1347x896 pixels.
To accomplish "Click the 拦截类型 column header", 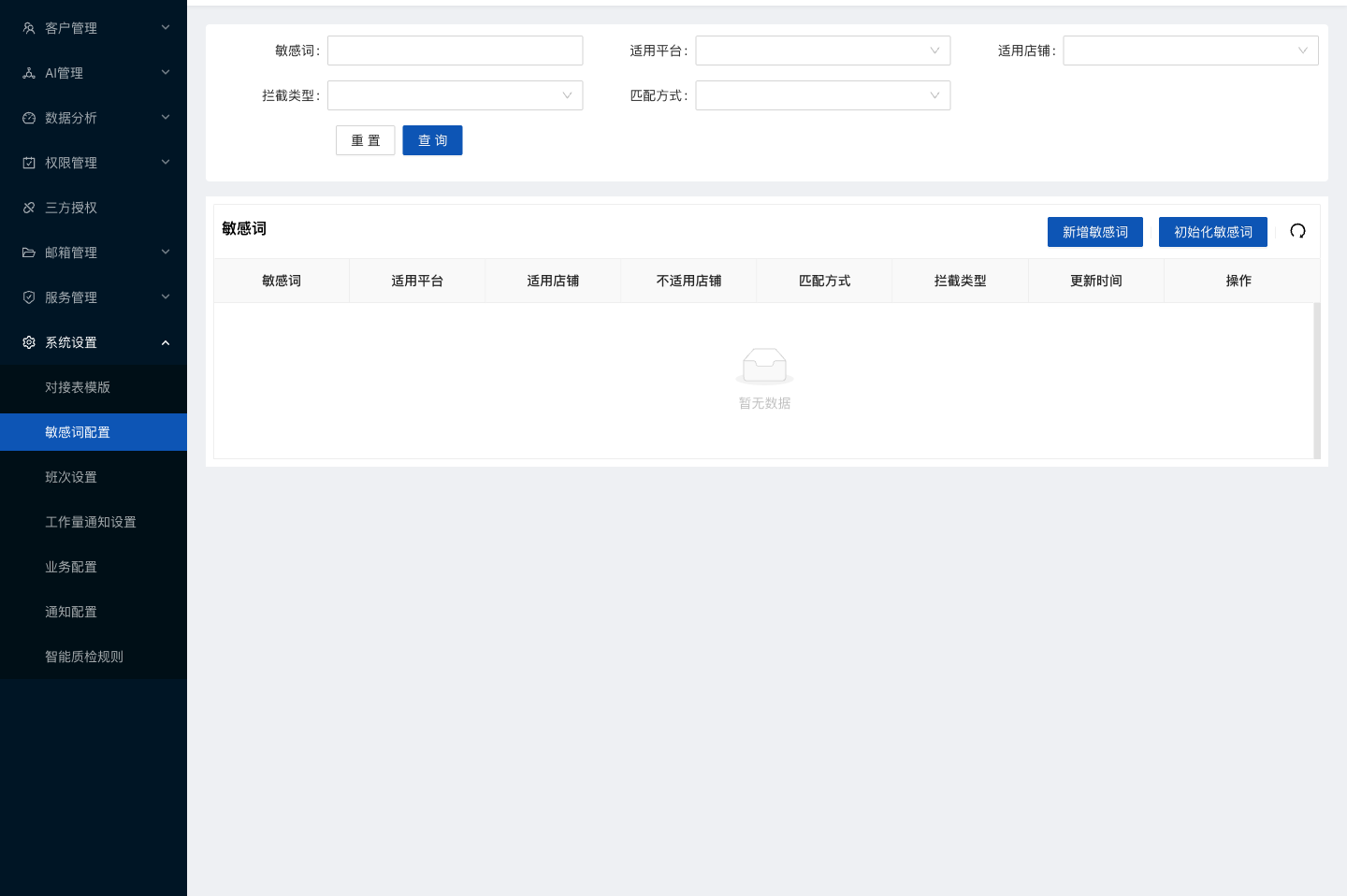I will click(x=961, y=281).
